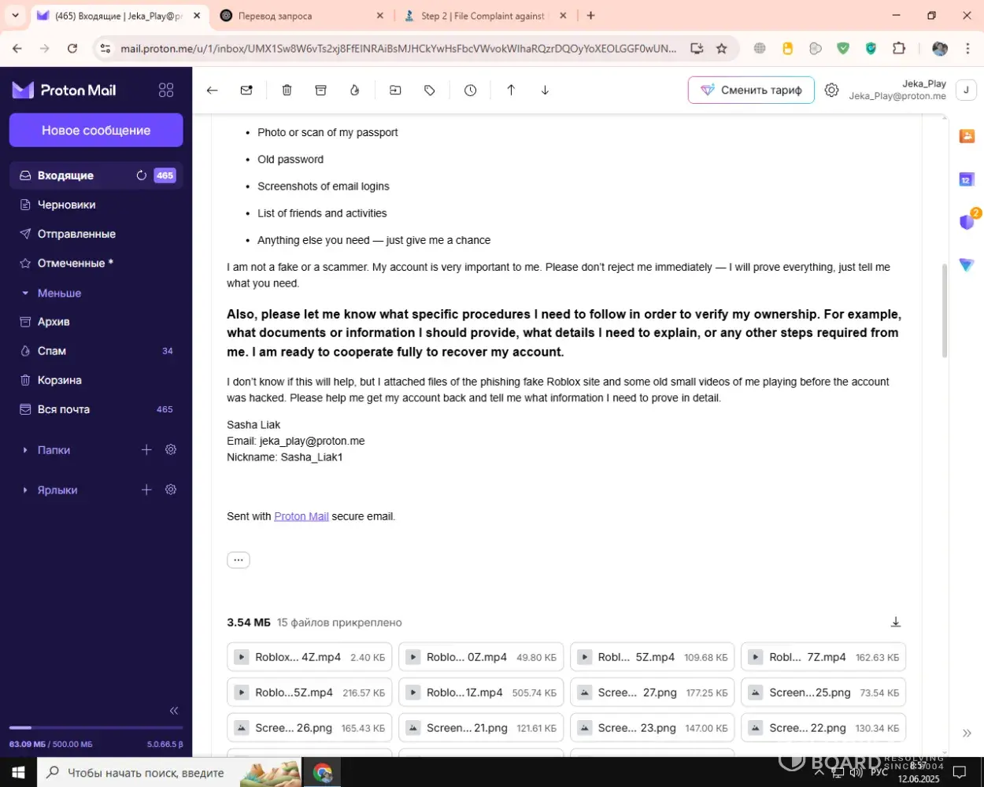Click the Новое сообщение button

click(96, 131)
